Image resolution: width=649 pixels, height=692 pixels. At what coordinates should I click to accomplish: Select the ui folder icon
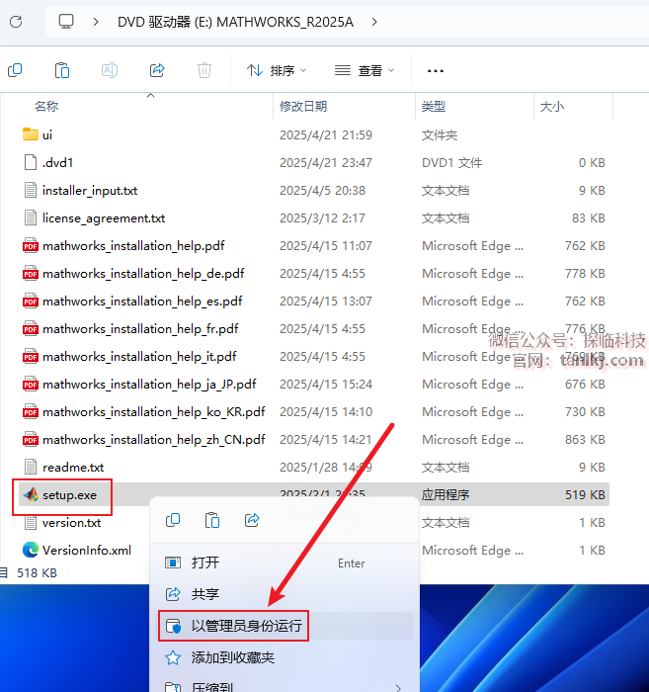[31, 134]
